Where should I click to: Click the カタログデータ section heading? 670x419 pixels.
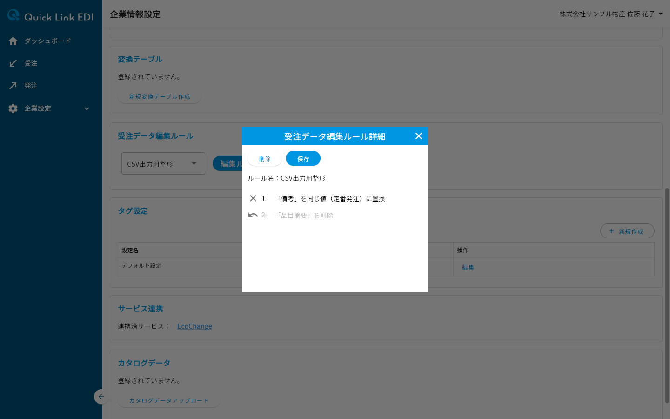(x=144, y=363)
